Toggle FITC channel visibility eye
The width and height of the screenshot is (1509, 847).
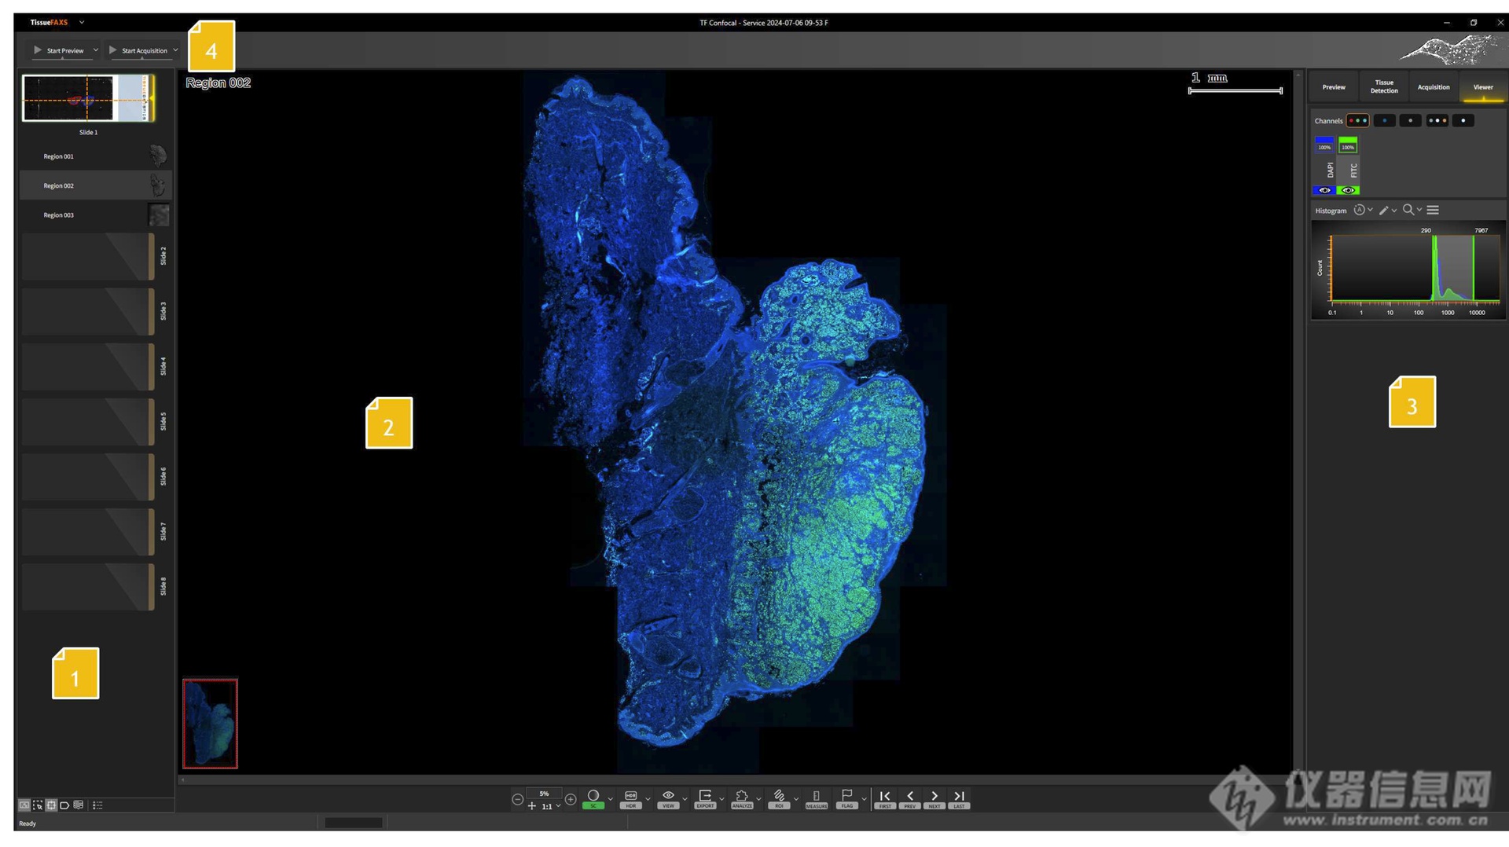pyautogui.click(x=1348, y=190)
